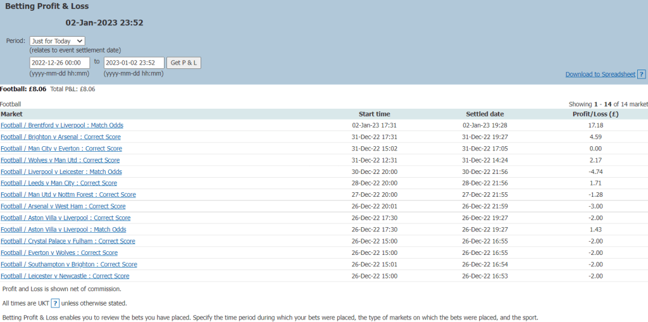Click the help icon beside Download to Spreadsheet

[641, 74]
